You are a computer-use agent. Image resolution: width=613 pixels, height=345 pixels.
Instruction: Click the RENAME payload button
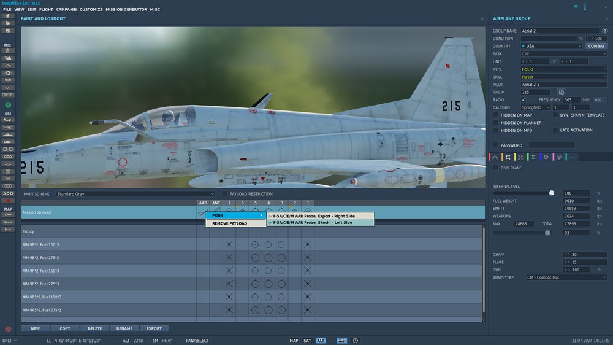[124, 328]
